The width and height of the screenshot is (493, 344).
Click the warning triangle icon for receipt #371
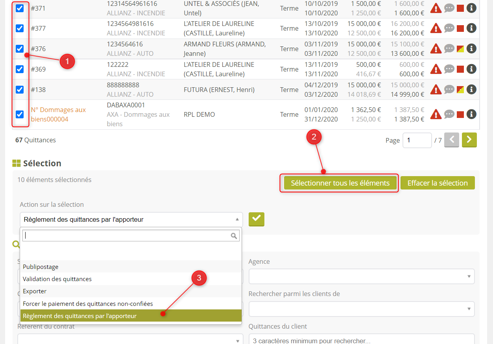click(436, 8)
